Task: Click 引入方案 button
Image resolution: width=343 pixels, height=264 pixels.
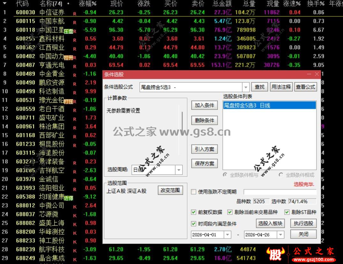Action: pyautogui.click(x=205, y=149)
